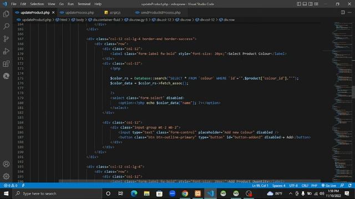Close the updateProduct.php tab
Image resolution: width=355 pixels, height=199 pixels.
click(53, 12)
